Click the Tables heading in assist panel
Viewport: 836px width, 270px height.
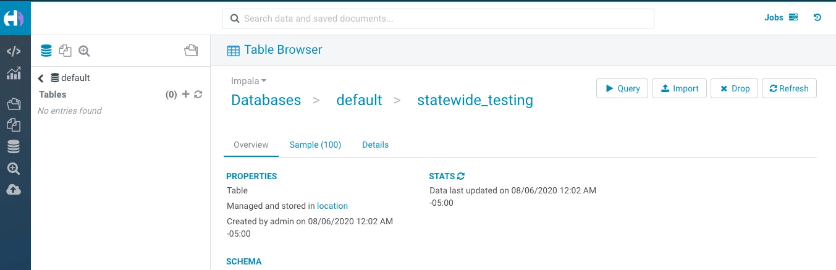53,95
